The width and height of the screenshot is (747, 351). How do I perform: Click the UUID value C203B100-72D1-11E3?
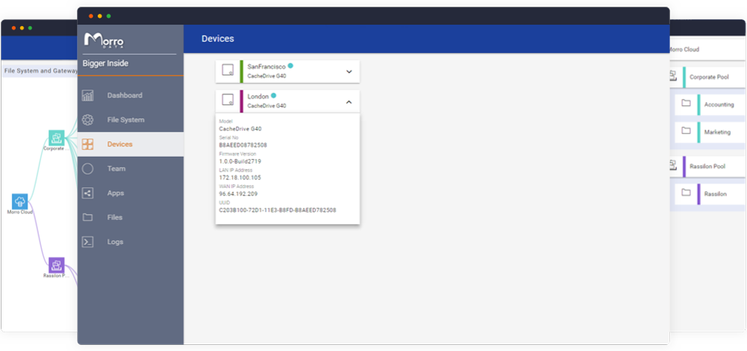point(278,210)
